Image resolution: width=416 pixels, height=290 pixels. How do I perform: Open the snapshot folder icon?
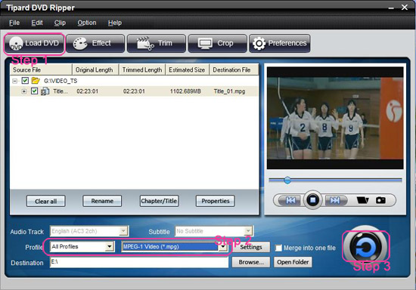coord(362,200)
